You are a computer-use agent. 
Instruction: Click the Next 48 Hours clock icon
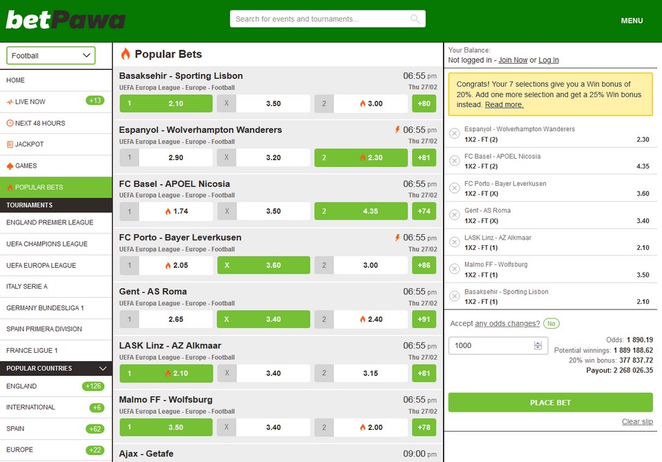tap(10, 123)
